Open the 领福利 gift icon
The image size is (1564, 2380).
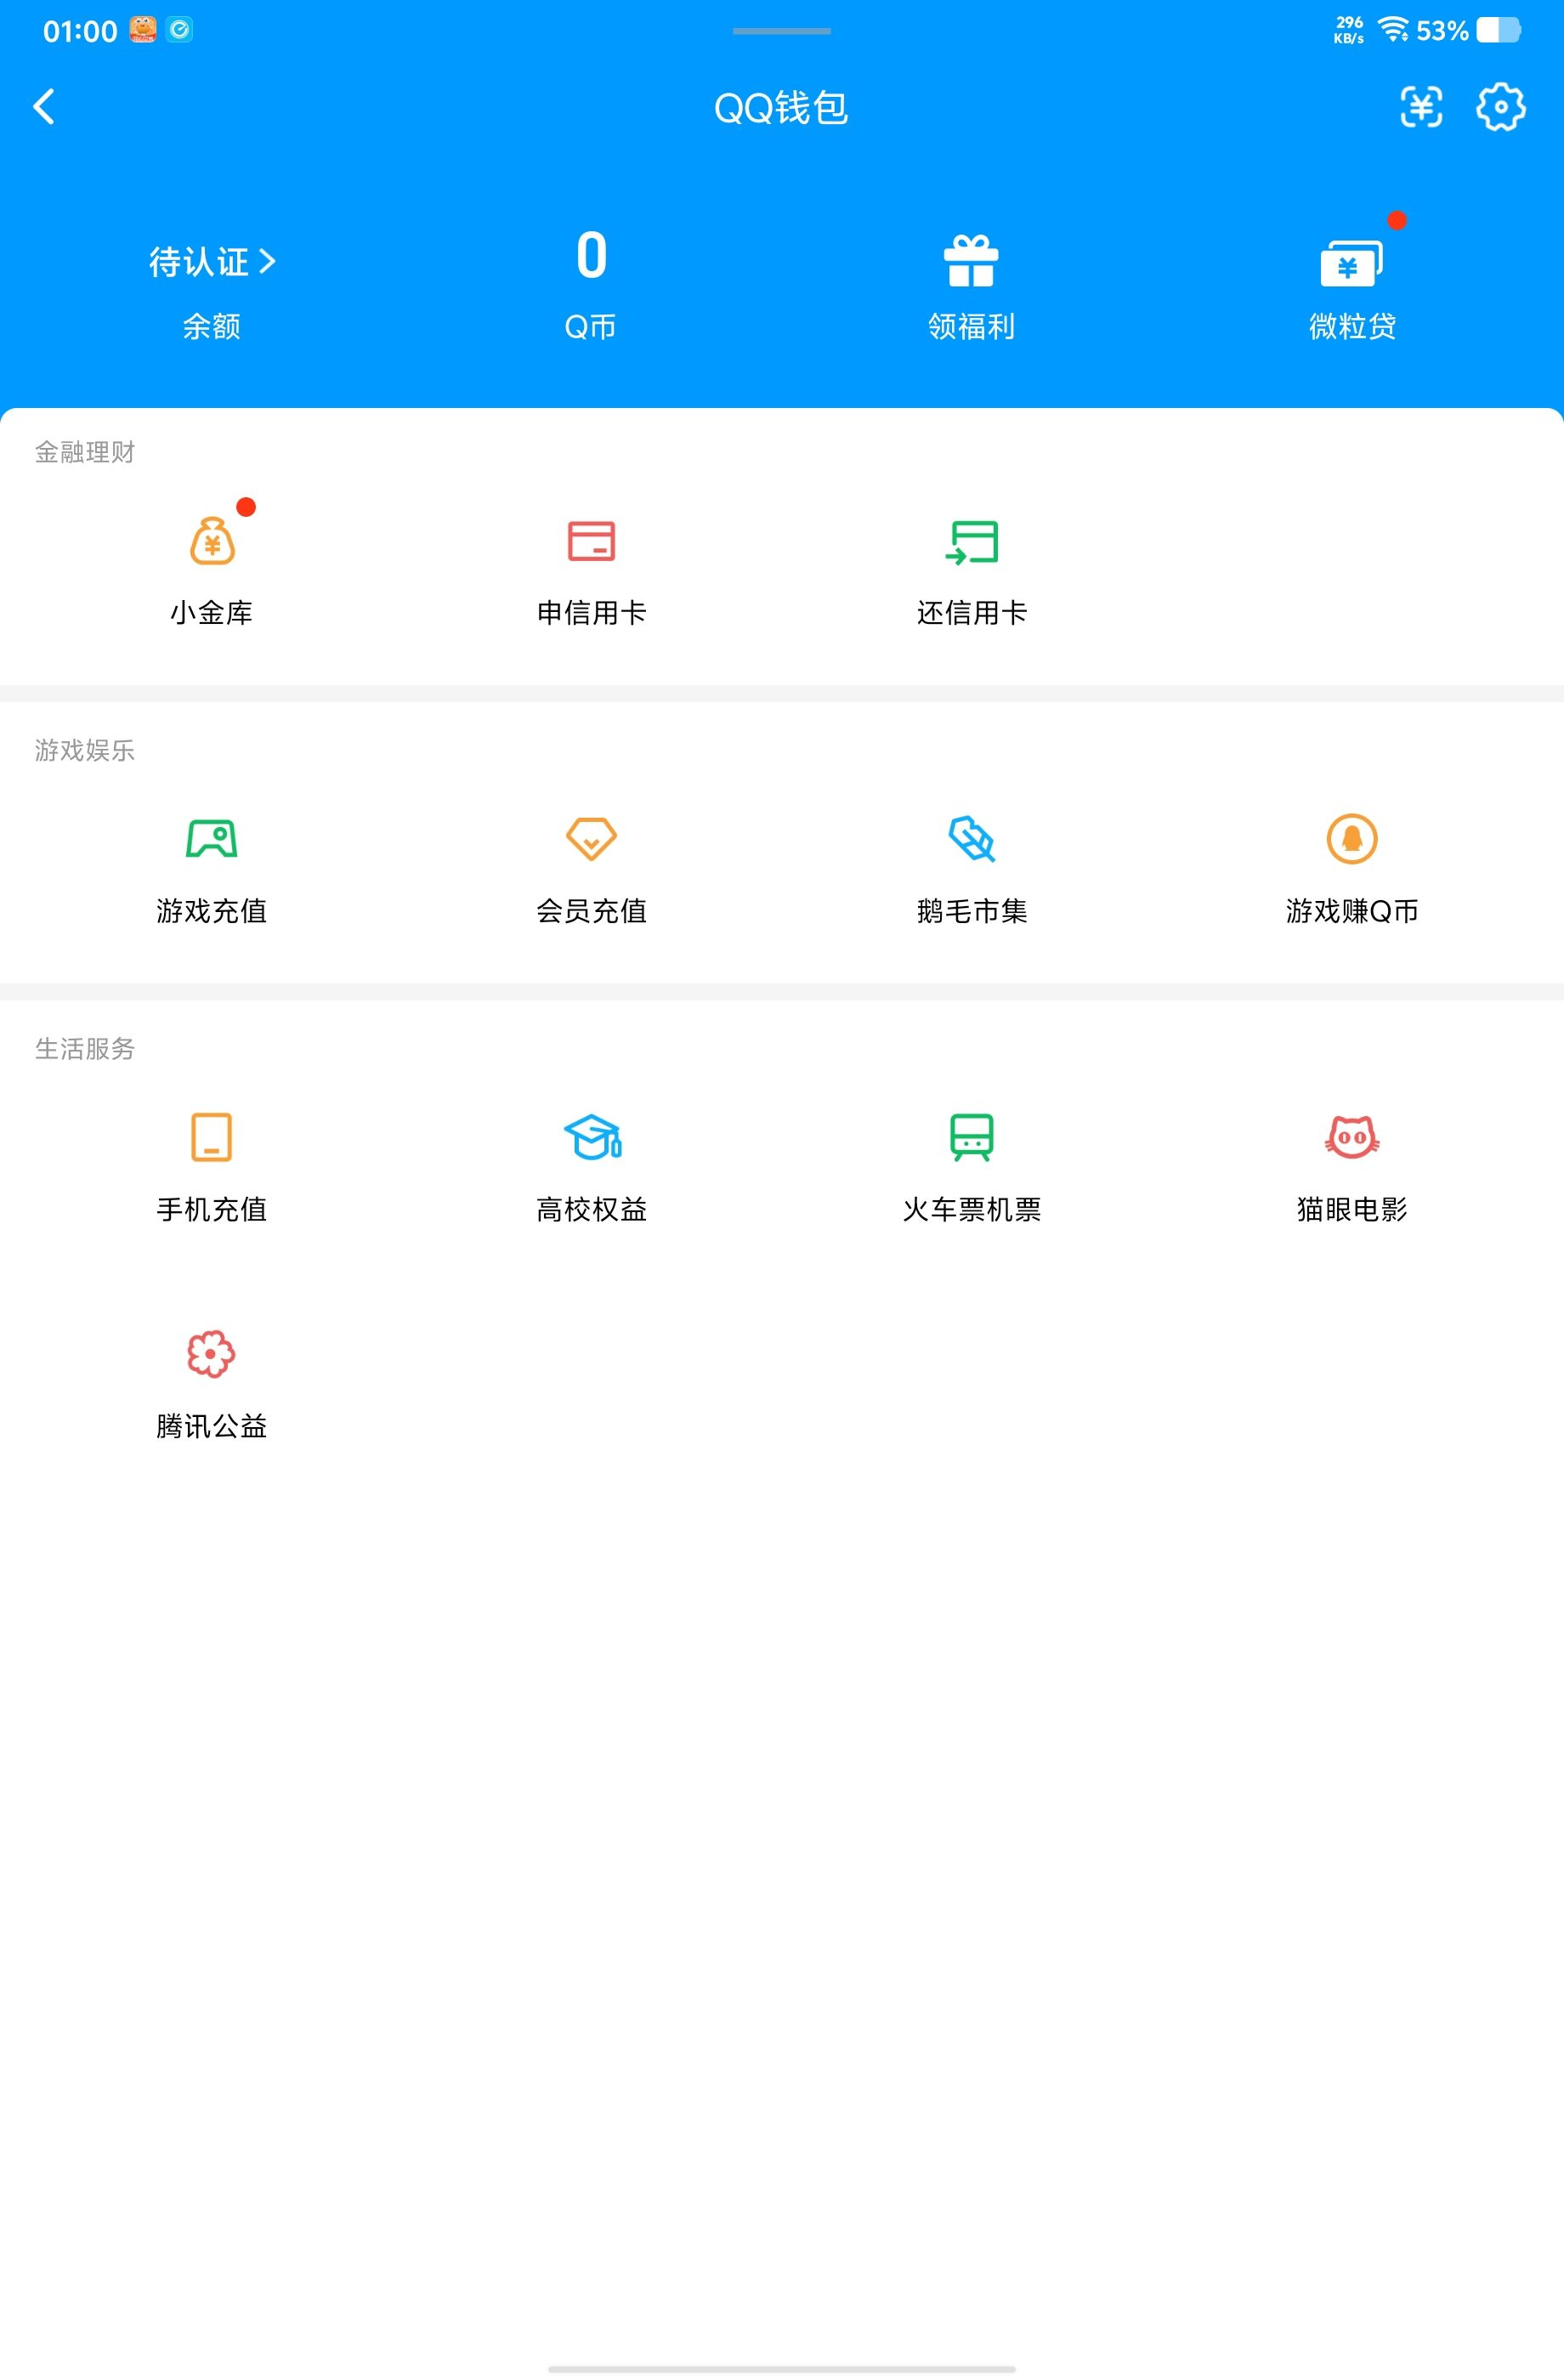point(971,261)
